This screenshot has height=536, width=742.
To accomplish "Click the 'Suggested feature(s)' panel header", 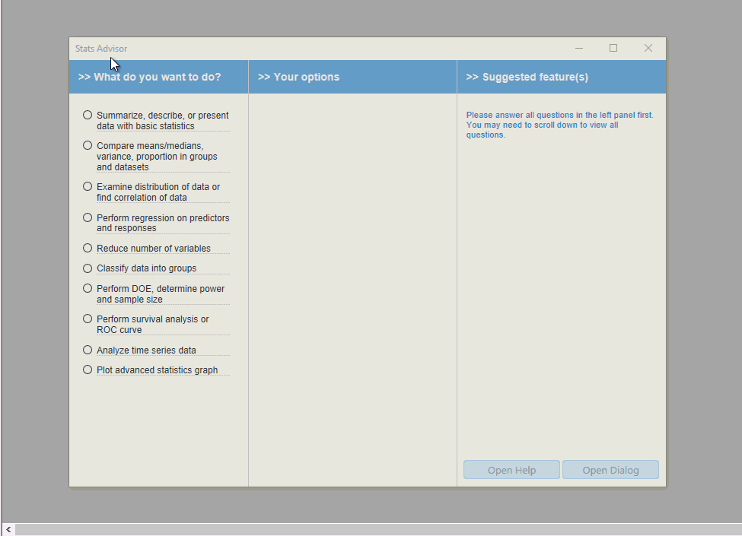I will point(527,77).
